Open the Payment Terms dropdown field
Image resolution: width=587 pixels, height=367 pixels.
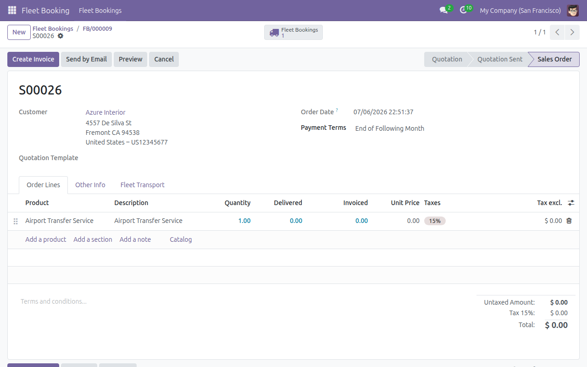click(461, 128)
